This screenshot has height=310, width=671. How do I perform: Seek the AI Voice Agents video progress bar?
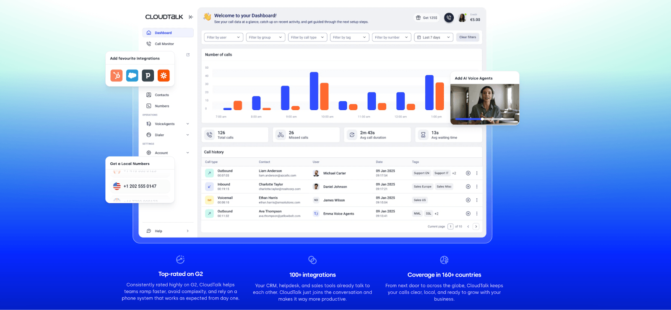pos(485,119)
